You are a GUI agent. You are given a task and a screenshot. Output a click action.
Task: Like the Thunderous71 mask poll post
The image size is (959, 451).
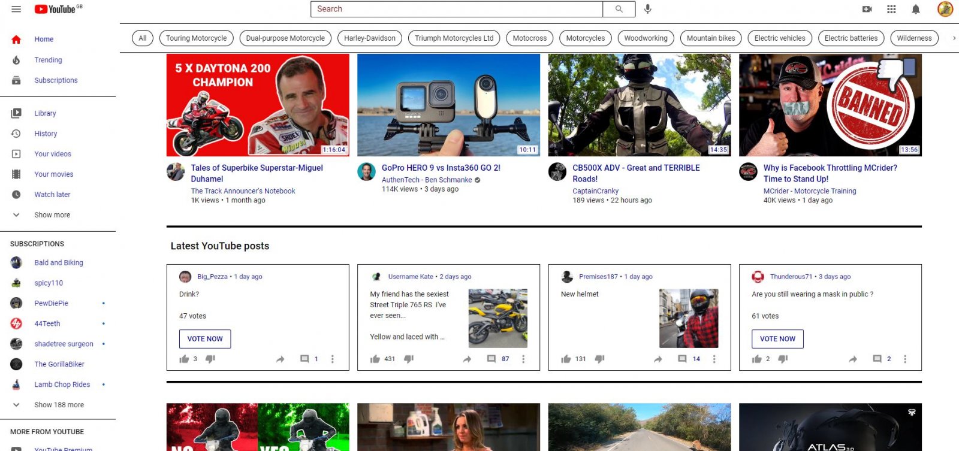point(757,359)
